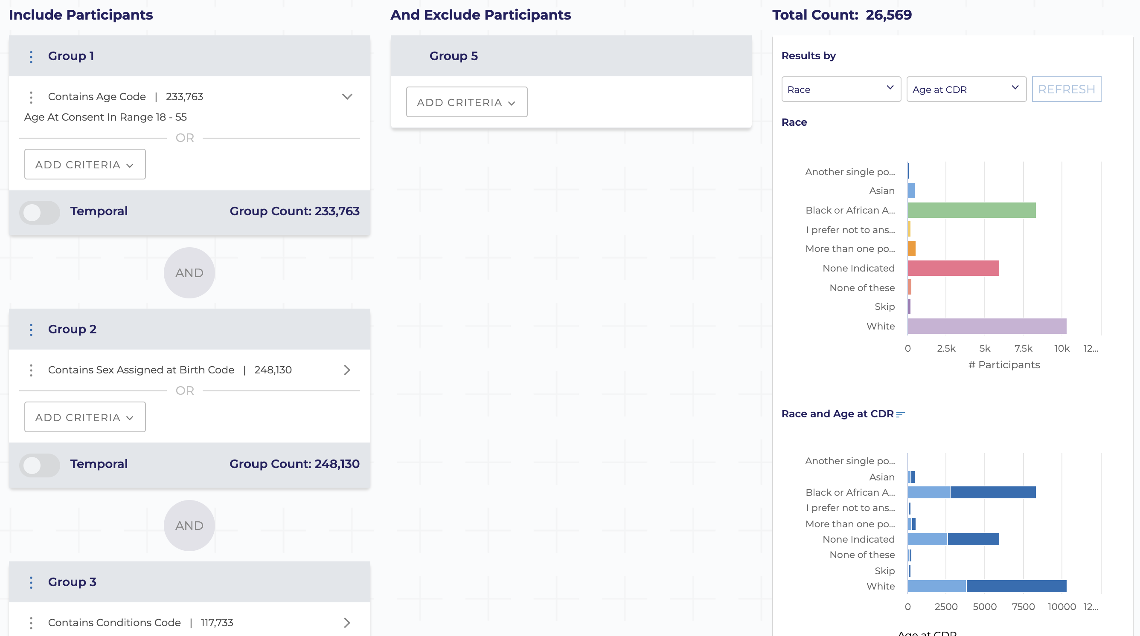Click ADD CRITERIA in Group 2
This screenshot has height=636, width=1140.
pyautogui.click(x=85, y=417)
